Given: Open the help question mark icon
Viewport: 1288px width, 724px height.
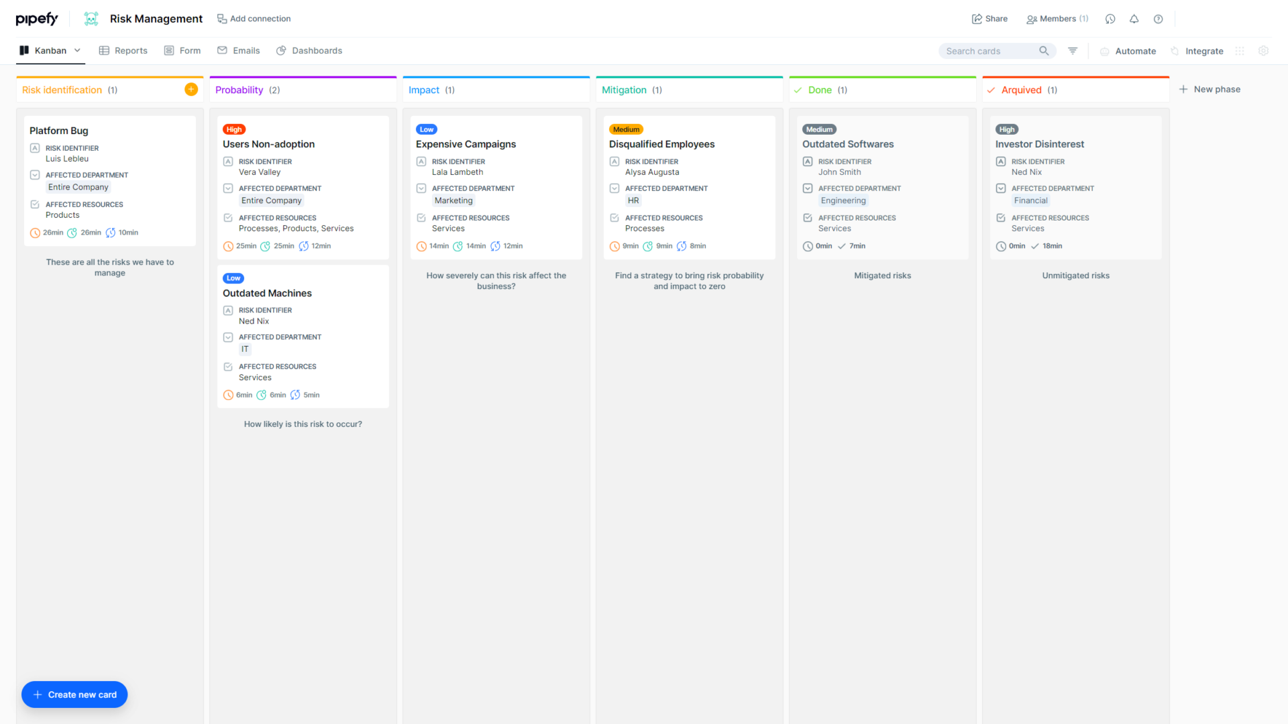Looking at the screenshot, I should tap(1158, 19).
